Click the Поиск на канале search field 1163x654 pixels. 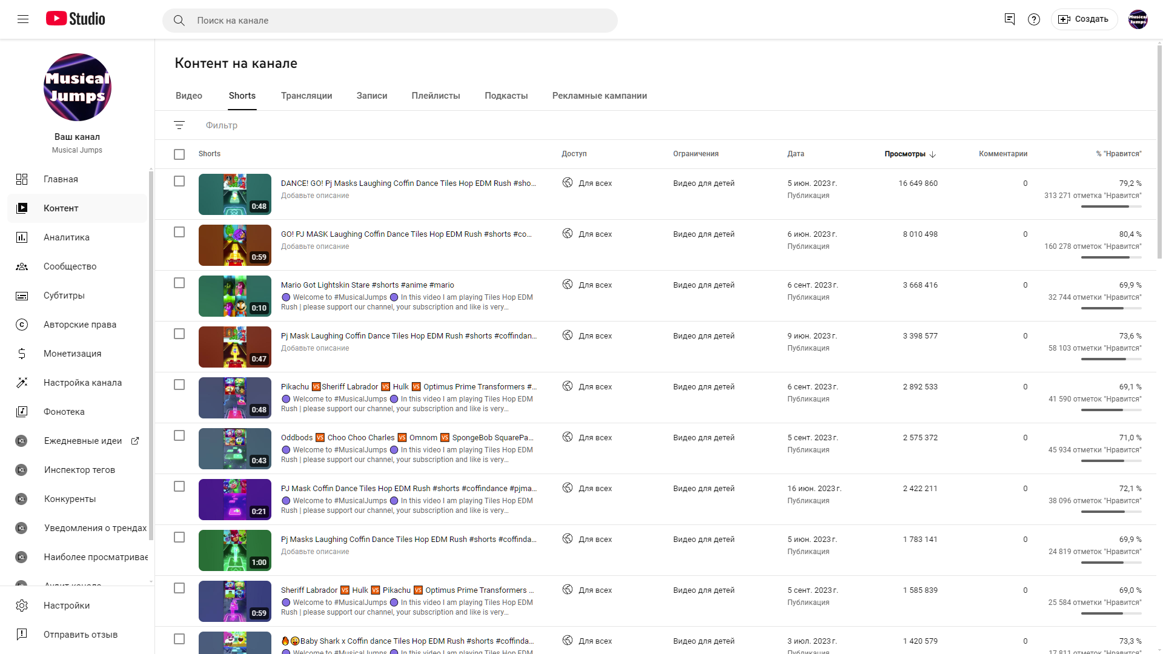[390, 21]
